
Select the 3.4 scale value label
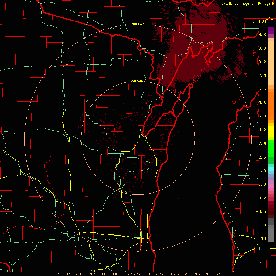tap(262, 143)
